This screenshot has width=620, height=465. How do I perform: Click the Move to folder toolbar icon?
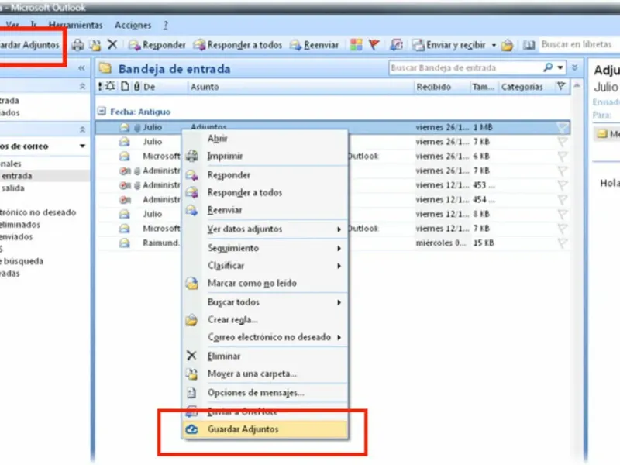tap(95, 45)
